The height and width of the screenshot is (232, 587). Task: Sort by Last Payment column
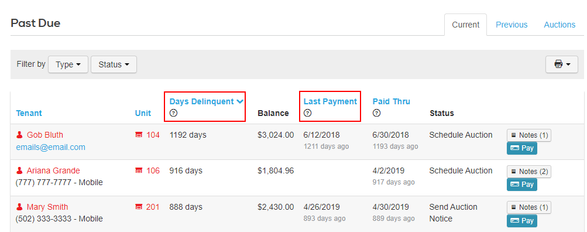[x=330, y=101]
